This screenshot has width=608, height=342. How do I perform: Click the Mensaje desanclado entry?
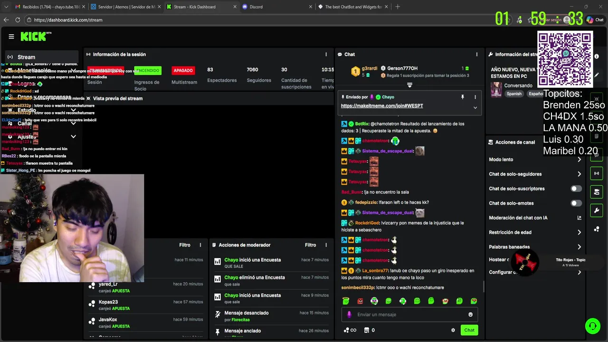(271, 316)
